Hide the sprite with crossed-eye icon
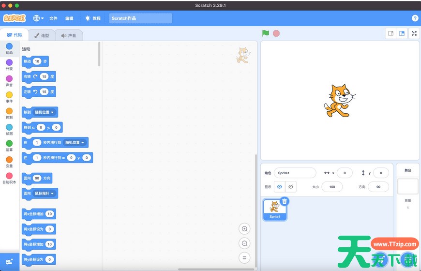 (x=290, y=187)
